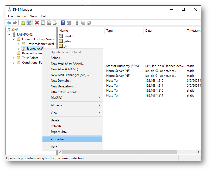The height and width of the screenshot is (172, 212).
Task: Select the Start of Authority (SOA) record
Action: [122, 66]
